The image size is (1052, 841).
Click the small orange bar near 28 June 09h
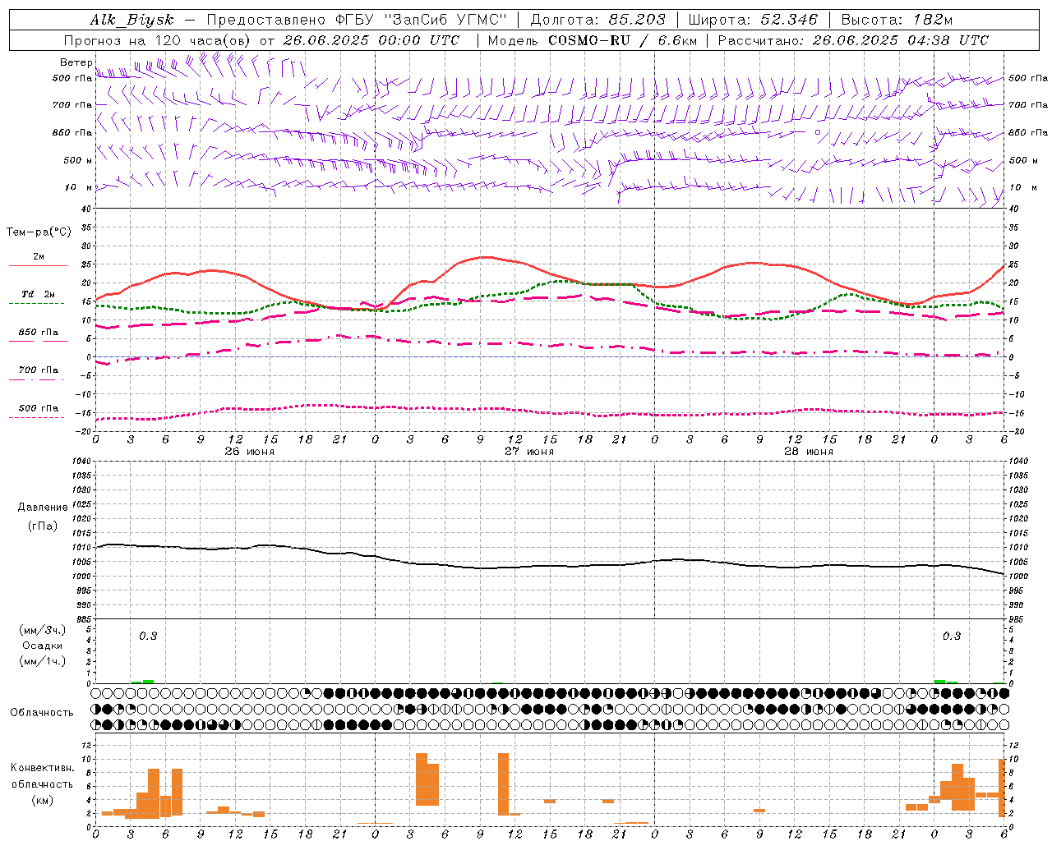coord(759,811)
